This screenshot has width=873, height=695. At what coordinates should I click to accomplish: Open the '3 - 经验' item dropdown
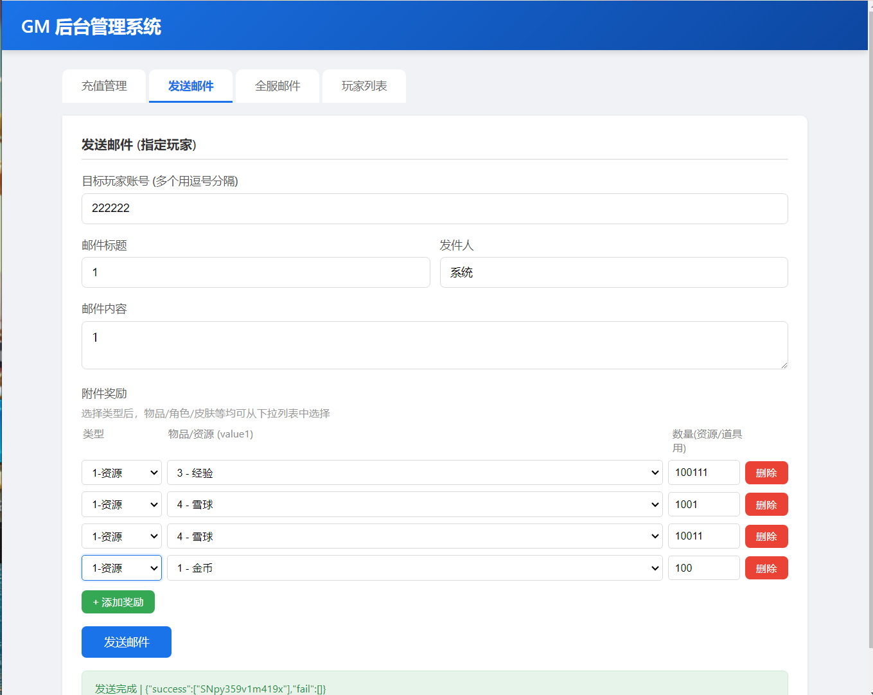pyautogui.click(x=414, y=473)
